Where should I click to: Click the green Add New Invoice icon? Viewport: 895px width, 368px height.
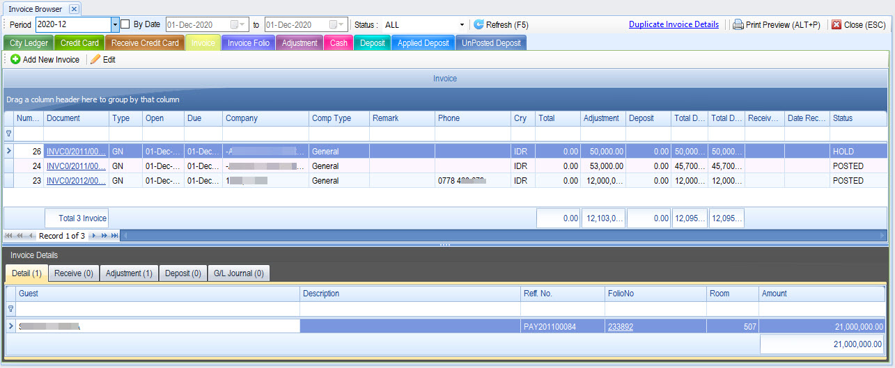pyautogui.click(x=15, y=60)
